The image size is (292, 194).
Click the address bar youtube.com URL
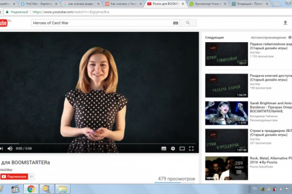tap(71, 12)
